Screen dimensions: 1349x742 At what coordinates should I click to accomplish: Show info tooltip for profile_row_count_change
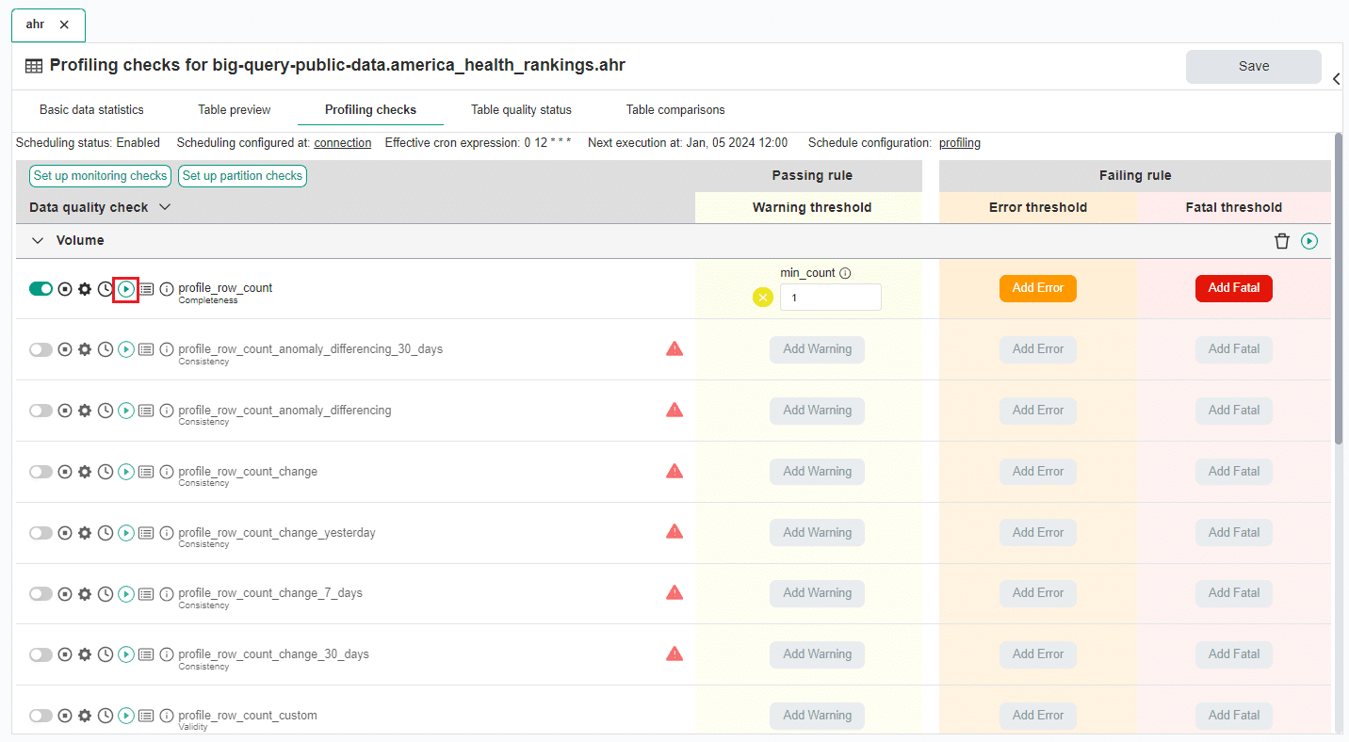(x=167, y=471)
